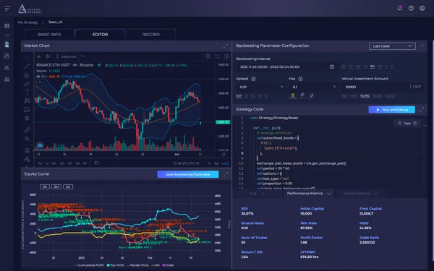Screen dimensions: 434x271
Task: Toggle Cumulative Profit legend series
Action: (89, 265)
